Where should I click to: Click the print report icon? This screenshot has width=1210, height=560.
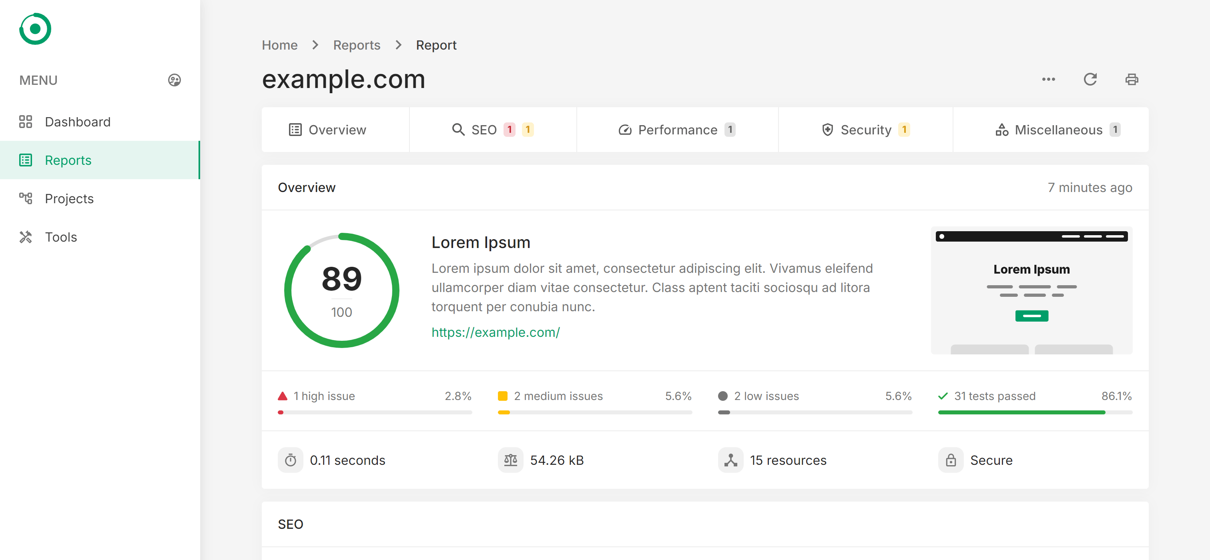coord(1133,79)
